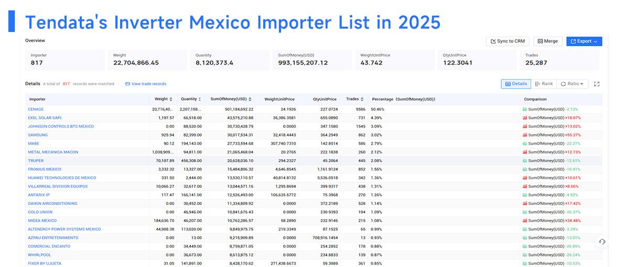
Task: Click GOLD UNION comparison trend icon
Action: click(525, 212)
